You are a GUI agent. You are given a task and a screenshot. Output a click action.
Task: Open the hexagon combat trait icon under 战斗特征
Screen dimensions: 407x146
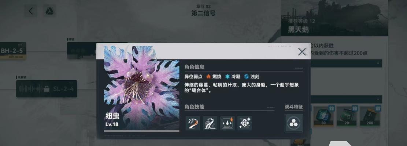[x=293, y=123]
